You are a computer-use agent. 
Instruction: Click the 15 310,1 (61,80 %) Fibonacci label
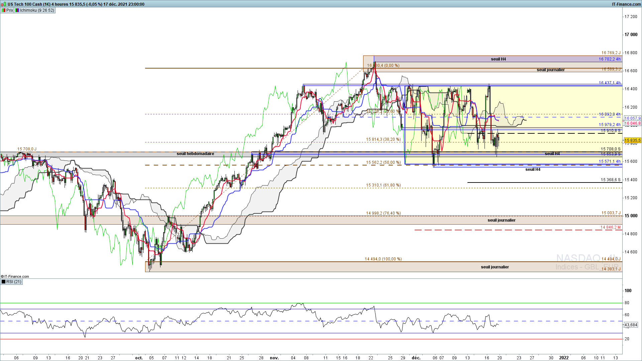pos(383,185)
